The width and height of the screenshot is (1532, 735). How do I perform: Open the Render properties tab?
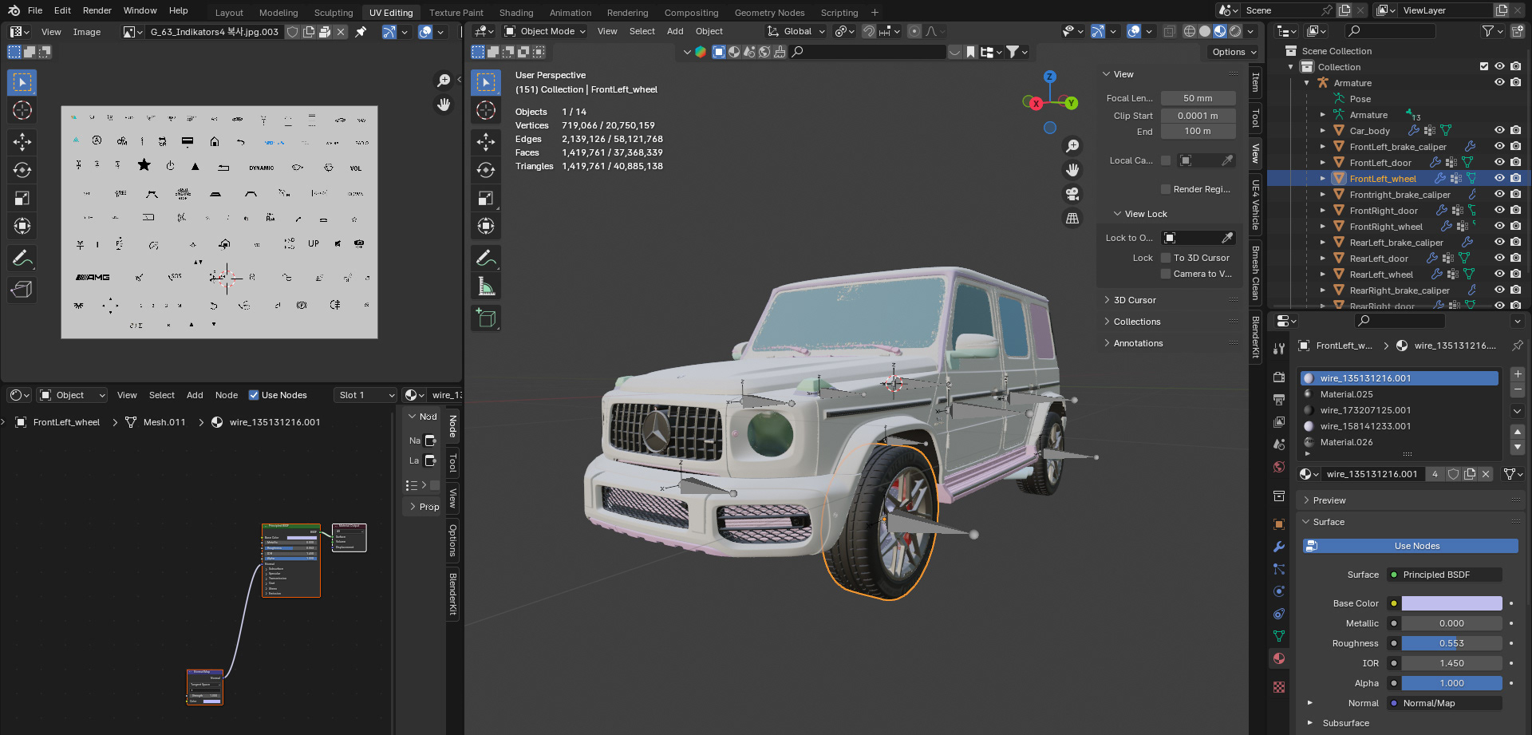click(1279, 377)
